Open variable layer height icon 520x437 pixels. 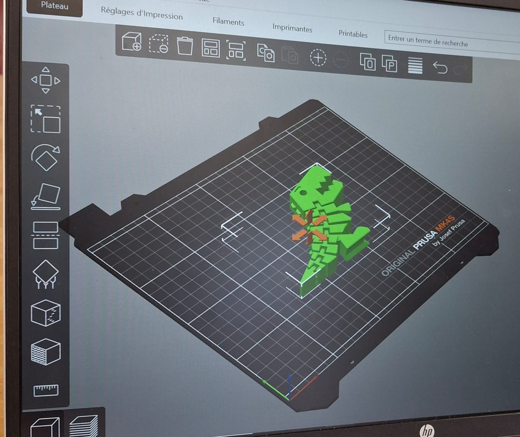(x=415, y=66)
